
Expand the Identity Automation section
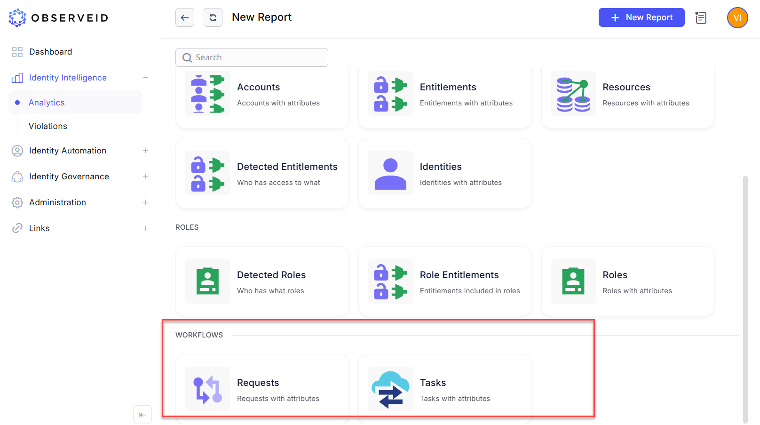146,151
